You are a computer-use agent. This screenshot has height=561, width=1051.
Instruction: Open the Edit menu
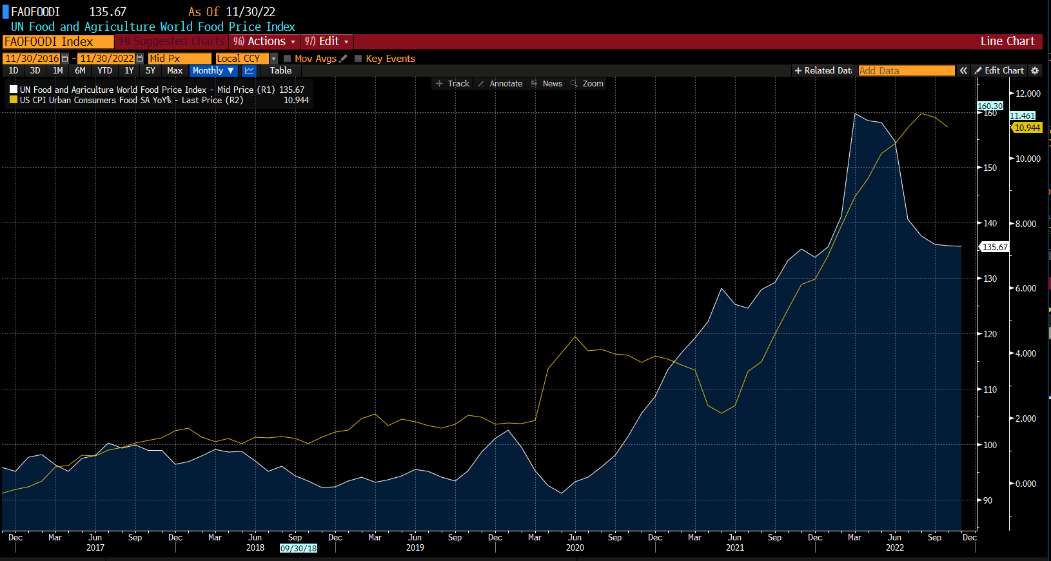pos(327,41)
